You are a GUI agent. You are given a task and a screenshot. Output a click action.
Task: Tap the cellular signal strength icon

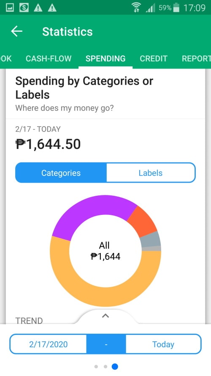[x=151, y=8]
